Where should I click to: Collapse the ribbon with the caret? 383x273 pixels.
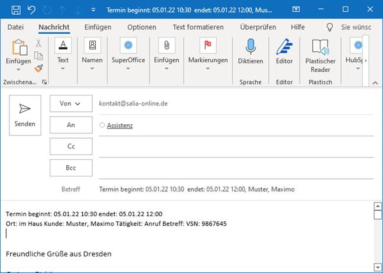(375, 83)
